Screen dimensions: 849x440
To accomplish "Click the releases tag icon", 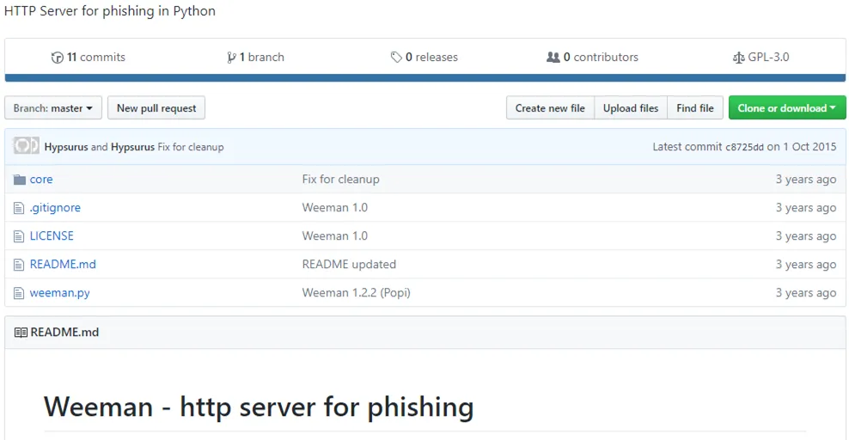I will (396, 57).
